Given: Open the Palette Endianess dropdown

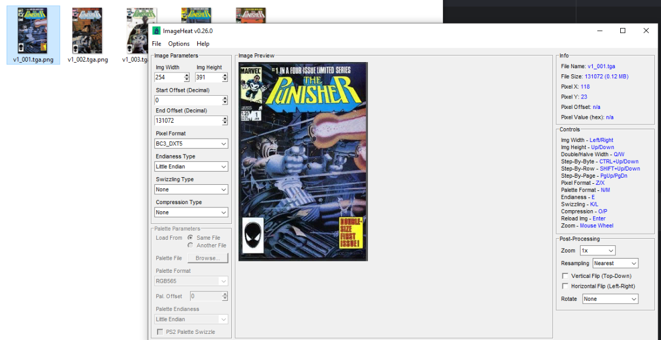Looking at the screenshot, I should (x=191, y=319).
